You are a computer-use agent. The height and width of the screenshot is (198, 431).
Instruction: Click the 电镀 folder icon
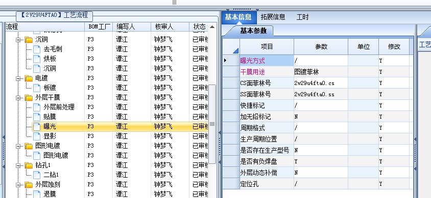pos(29,78)
